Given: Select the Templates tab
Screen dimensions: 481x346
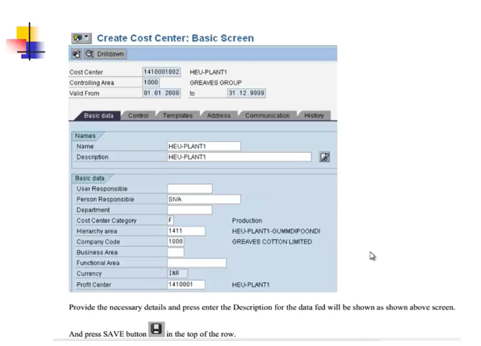Looking at the screenshot, I should (x=178, y=116).
